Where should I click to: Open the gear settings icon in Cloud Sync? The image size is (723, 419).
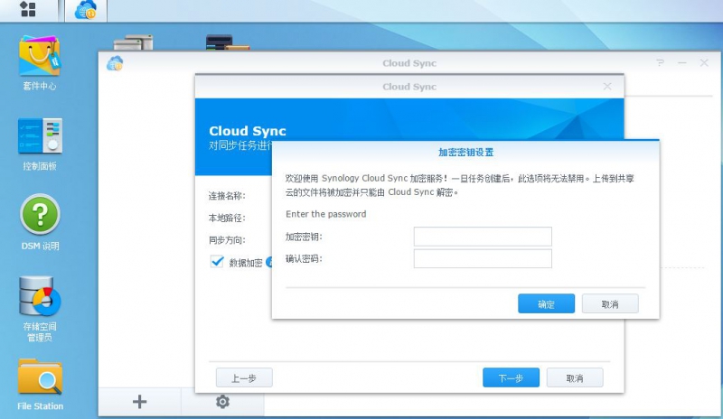pos(222,402)
